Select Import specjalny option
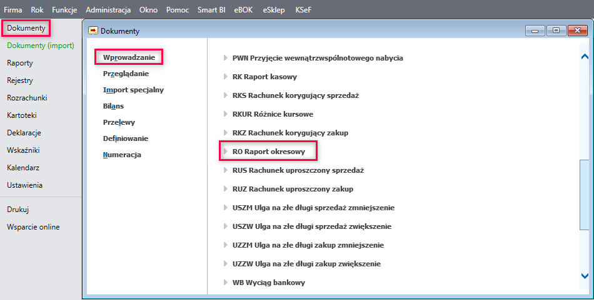 point(133,90)
